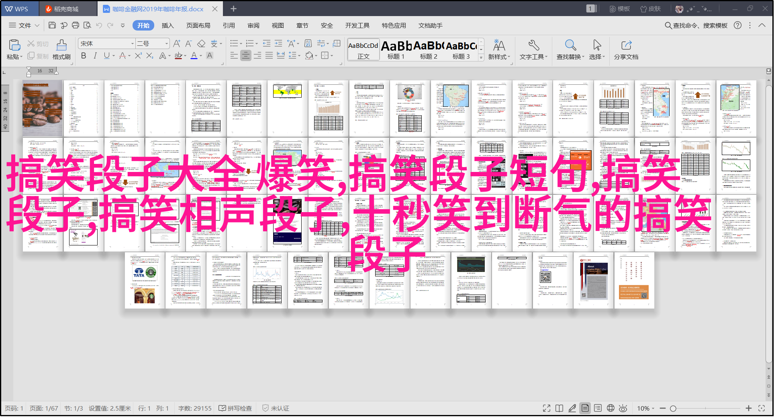Click the print icon in quick toolbar
This screenshot has height=417, width=774.
pos(76,25)
